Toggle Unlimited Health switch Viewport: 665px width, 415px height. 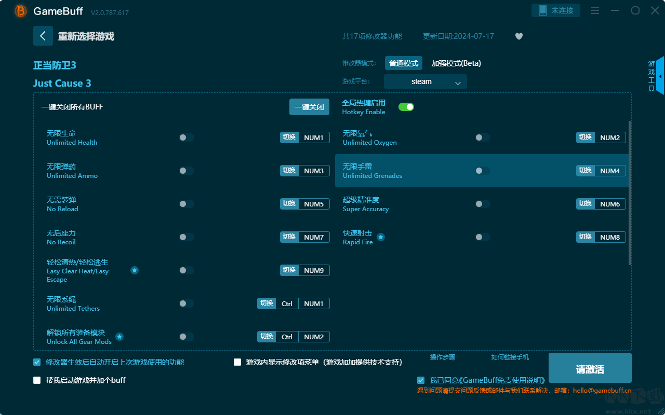coord(187,137)
